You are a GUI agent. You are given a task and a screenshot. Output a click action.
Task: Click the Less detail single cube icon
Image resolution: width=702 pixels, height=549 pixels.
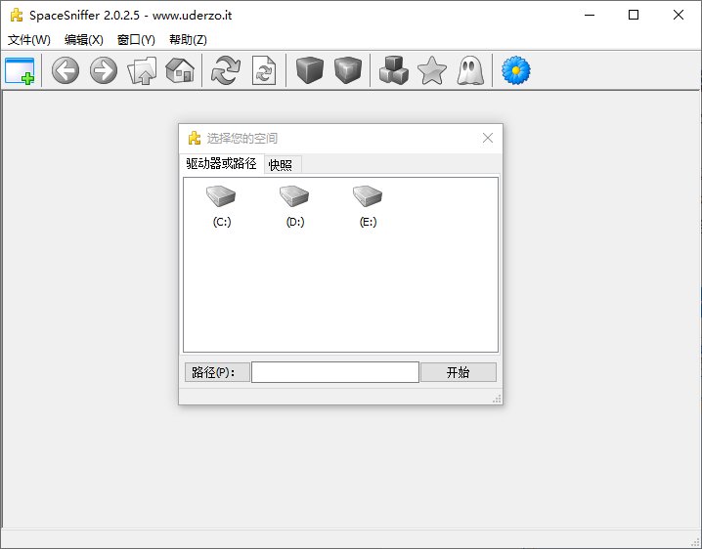point(310,71)
